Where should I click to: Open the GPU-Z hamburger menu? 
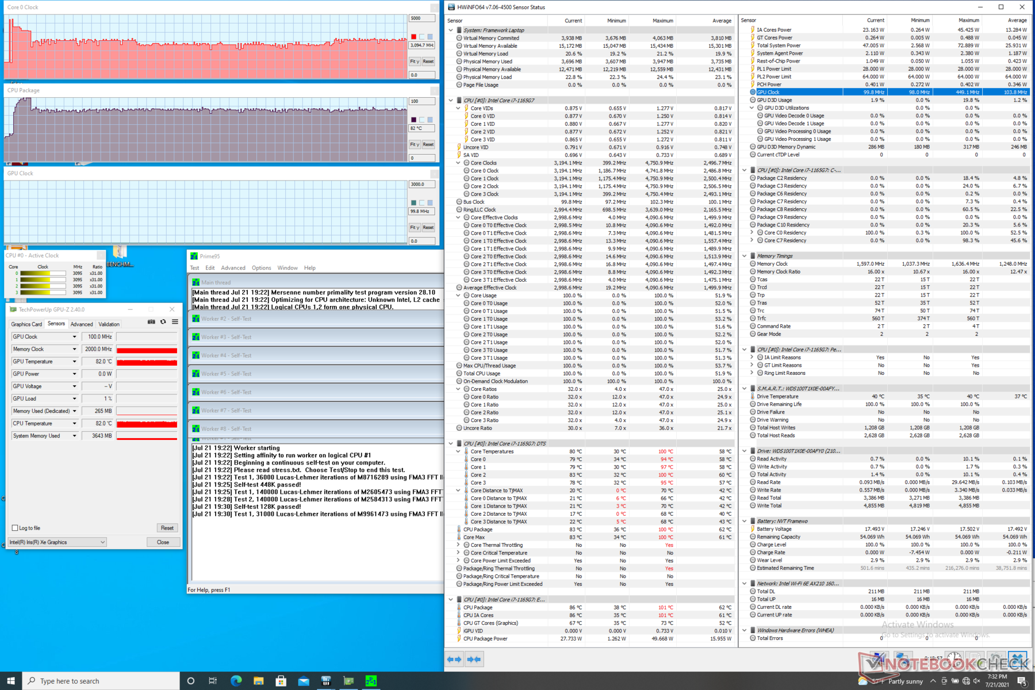(x=175, y=322)
